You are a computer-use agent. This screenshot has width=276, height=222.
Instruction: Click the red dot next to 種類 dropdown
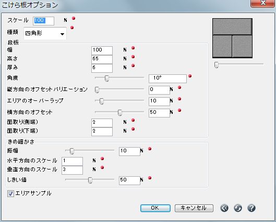click(72, 28)
